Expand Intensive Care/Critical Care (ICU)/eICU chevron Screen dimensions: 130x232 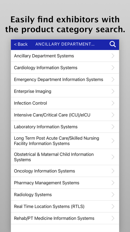[113, 115]
